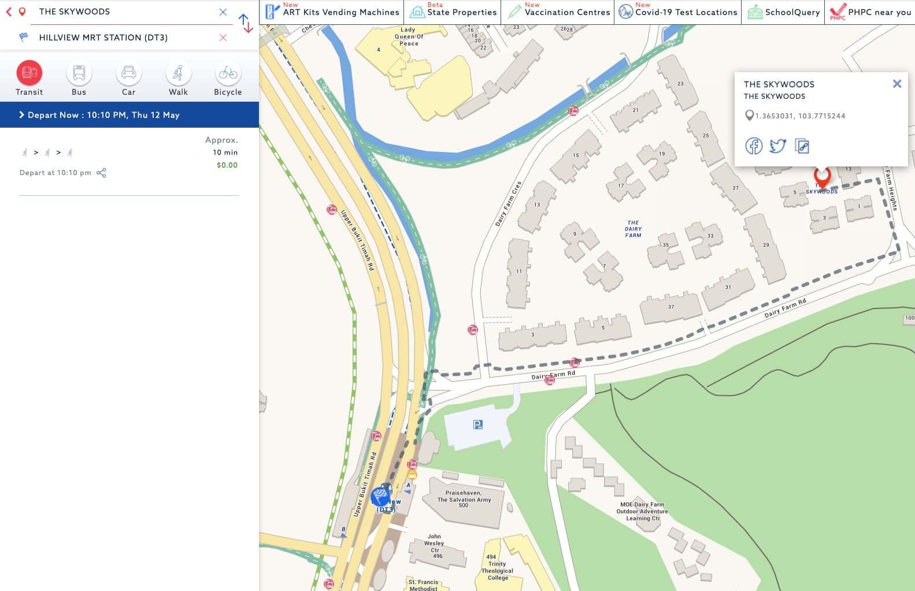Clear THE SKYWOODS origin field
Screen dimensions: 915x591
pos(223,12)
